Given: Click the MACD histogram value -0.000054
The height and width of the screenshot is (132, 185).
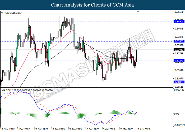Looking at the screenshot, I should click(x=47, y=90).
